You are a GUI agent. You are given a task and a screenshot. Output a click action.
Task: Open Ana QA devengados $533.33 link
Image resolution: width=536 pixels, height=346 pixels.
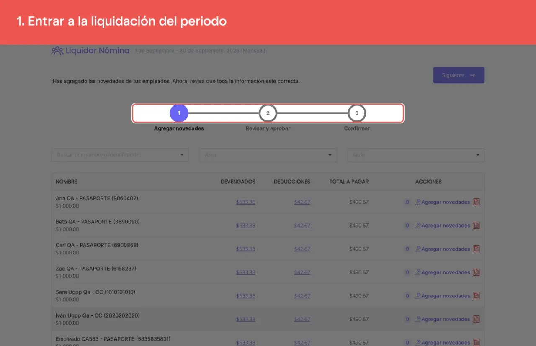[x=246, y=202]
